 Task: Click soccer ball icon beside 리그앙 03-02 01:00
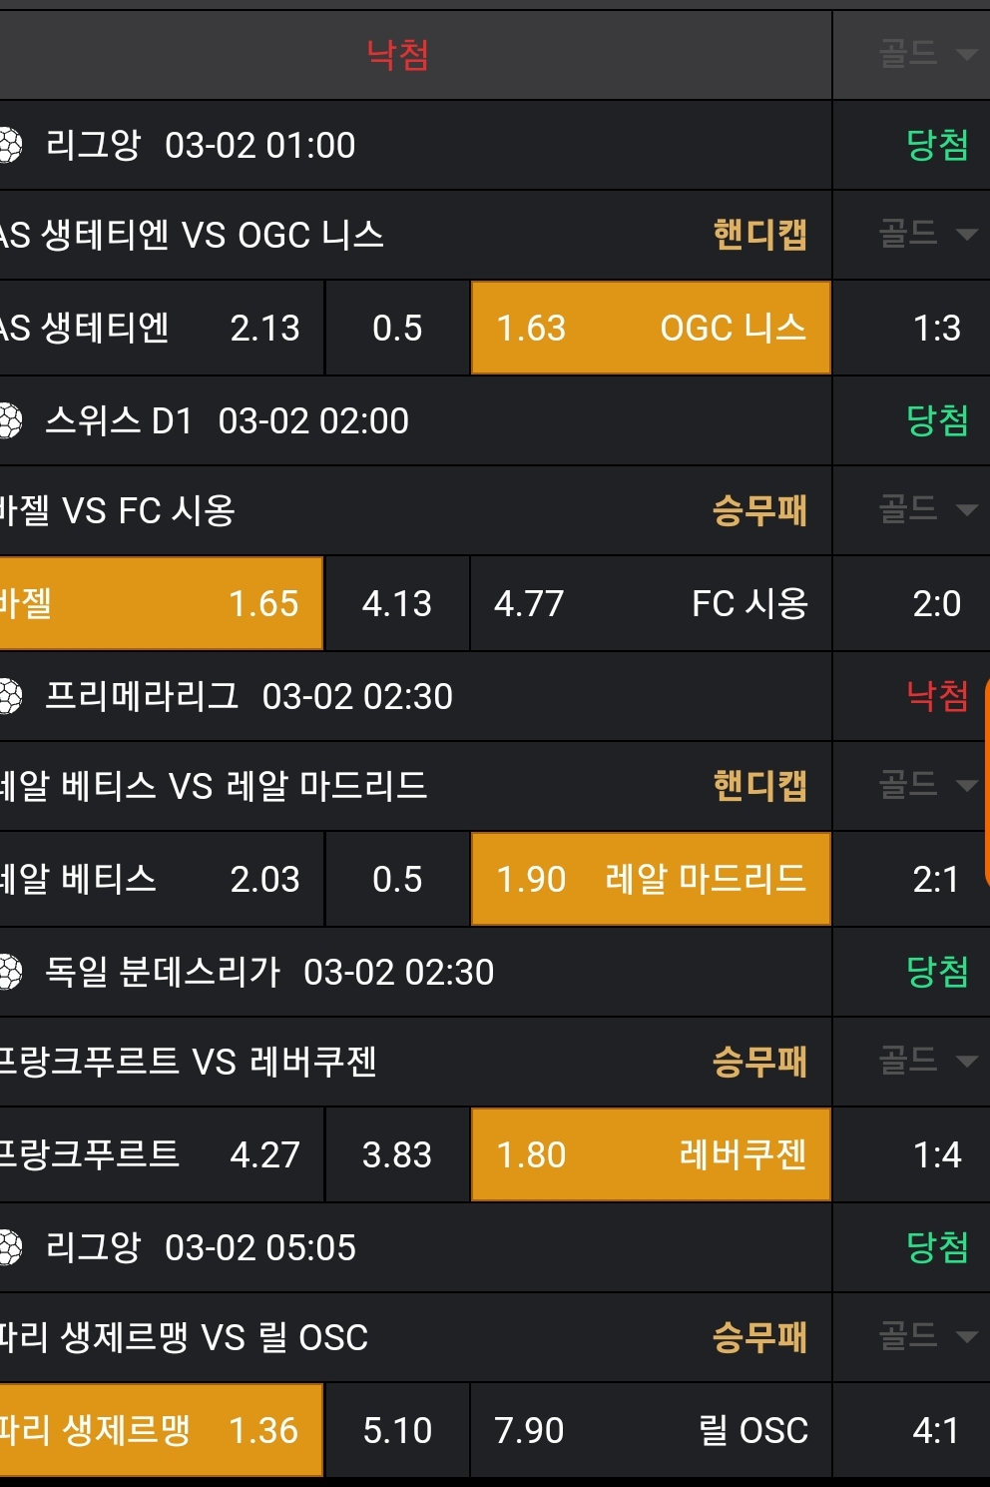(x=10, y=145)
